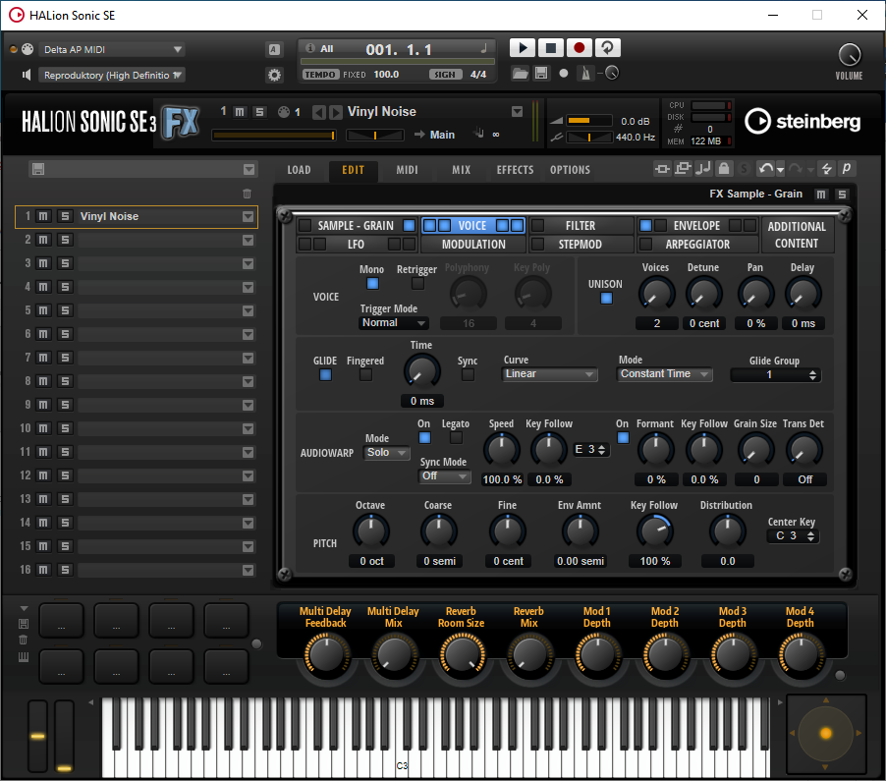The width and height of the screenshot is (886, 781).
Task: Open slot 1 Vinyl Noise program dropdown
Action: pyautogui.click(x=248, y=216)
